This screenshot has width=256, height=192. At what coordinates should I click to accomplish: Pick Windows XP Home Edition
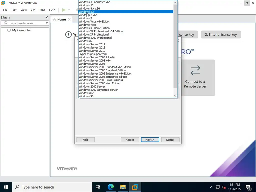click(x=126, y=28)
